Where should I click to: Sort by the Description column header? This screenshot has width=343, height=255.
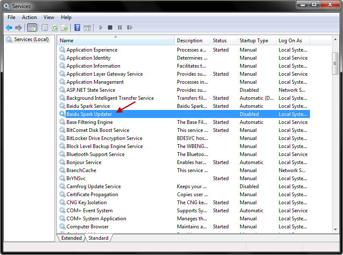pos(192,41)
